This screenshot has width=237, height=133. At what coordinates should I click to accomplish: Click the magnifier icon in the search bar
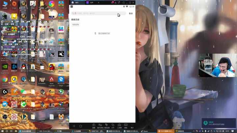73,13
